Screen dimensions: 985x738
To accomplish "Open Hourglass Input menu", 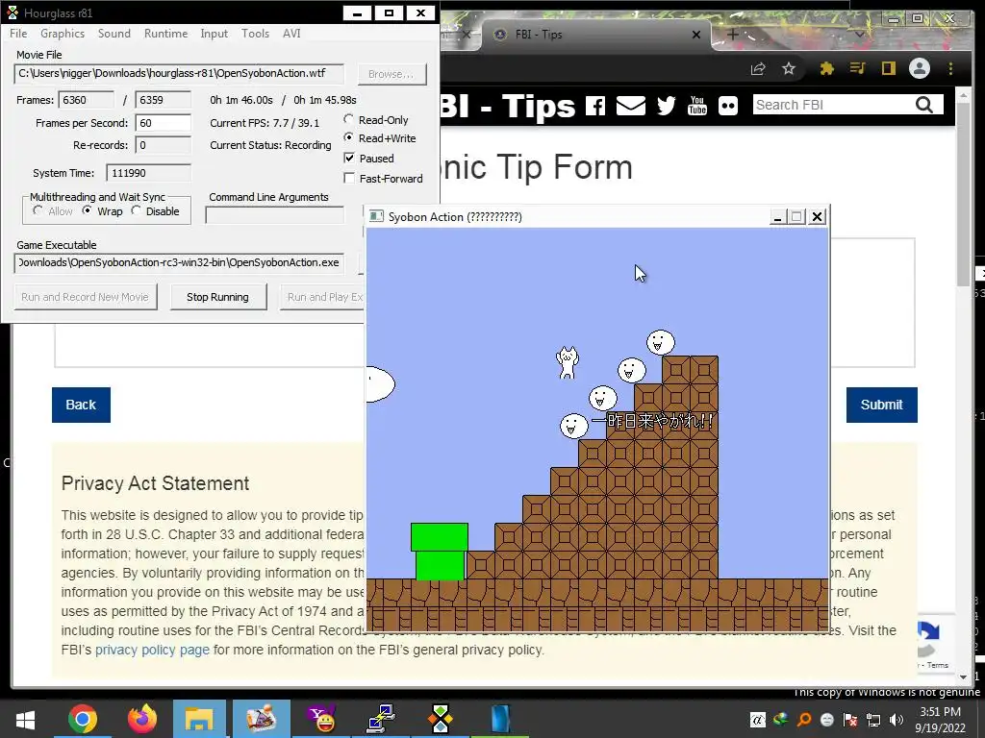I will point(215,34).
